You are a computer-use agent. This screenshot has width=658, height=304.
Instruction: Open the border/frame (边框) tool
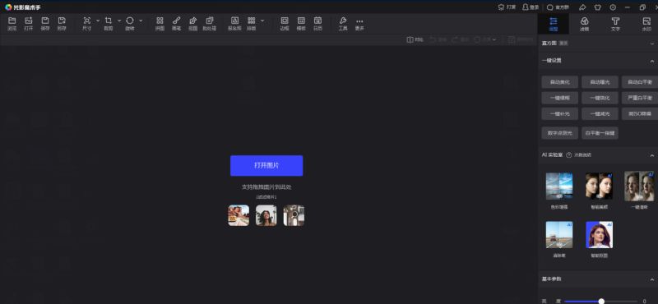(x=285, y=24)
